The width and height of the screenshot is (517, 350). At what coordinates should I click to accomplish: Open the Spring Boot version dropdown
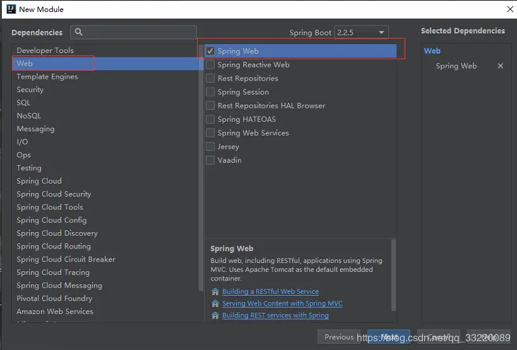point(361,33)
